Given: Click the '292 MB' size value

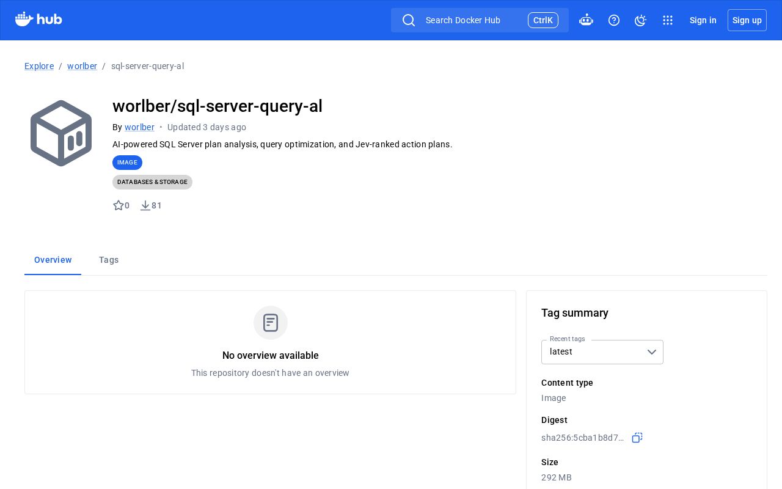Looking at the screenshot, I should pyautogui.click(x=557, y=477).
